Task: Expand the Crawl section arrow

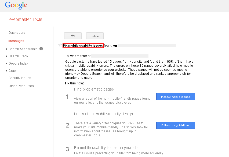Action: [6, 71]
